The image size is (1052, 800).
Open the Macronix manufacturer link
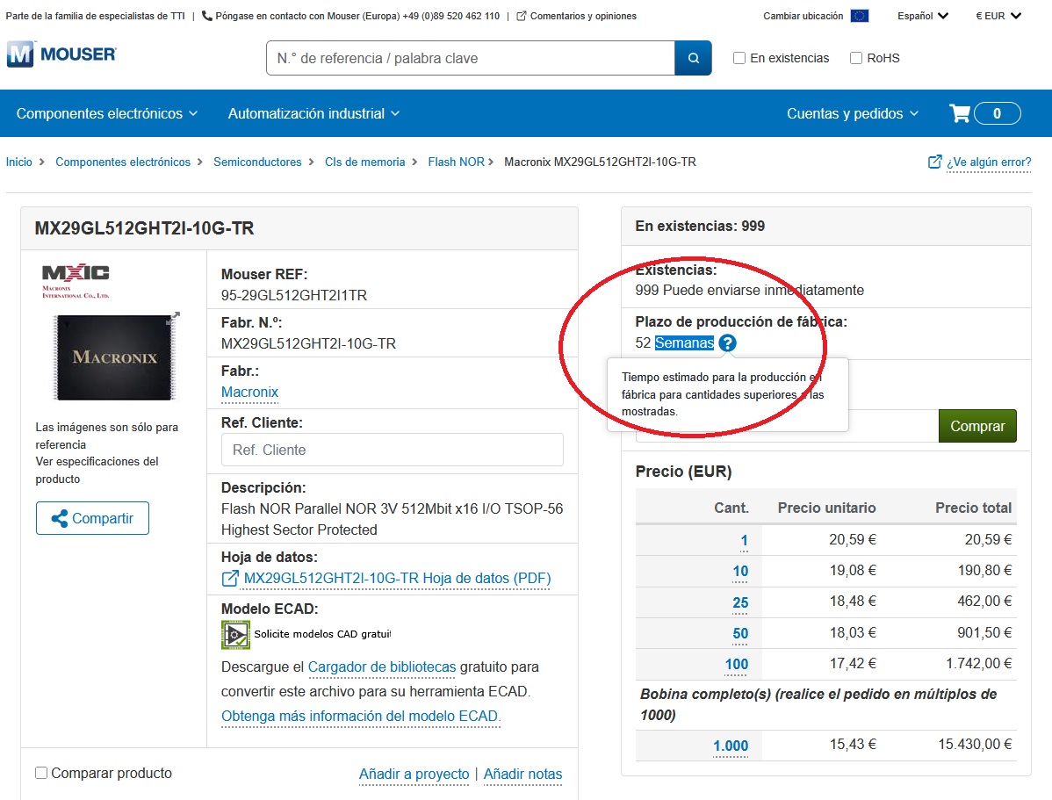pyautogui.click(x=249, y=392)
